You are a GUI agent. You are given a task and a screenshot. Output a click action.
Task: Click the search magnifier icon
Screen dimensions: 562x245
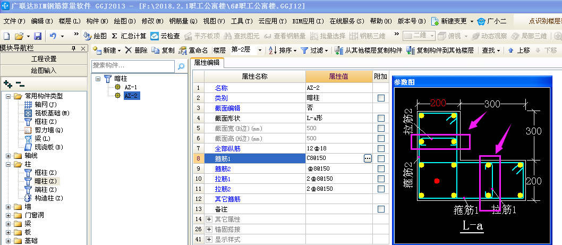(181, 66)
